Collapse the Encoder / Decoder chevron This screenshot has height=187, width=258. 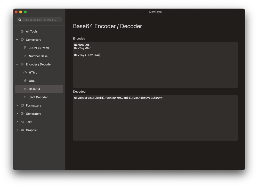[17, 64]
